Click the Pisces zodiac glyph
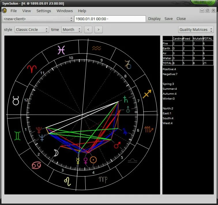The image size is (218, 205). (61, 50)
